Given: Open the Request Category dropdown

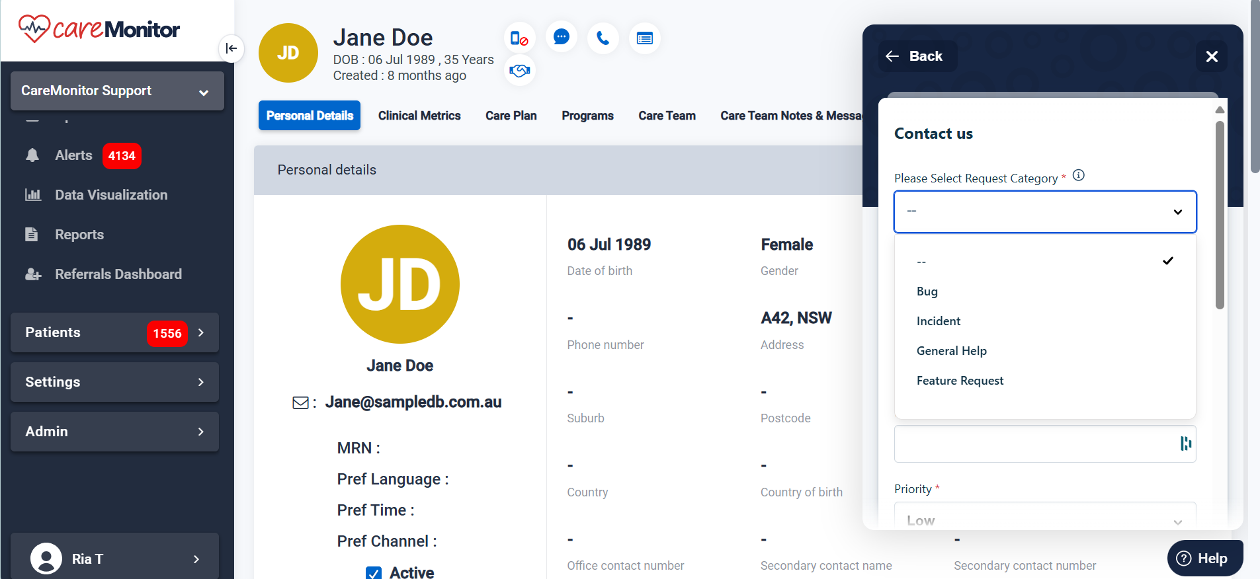Looking at the screenshot, I should click(1045, 212).
